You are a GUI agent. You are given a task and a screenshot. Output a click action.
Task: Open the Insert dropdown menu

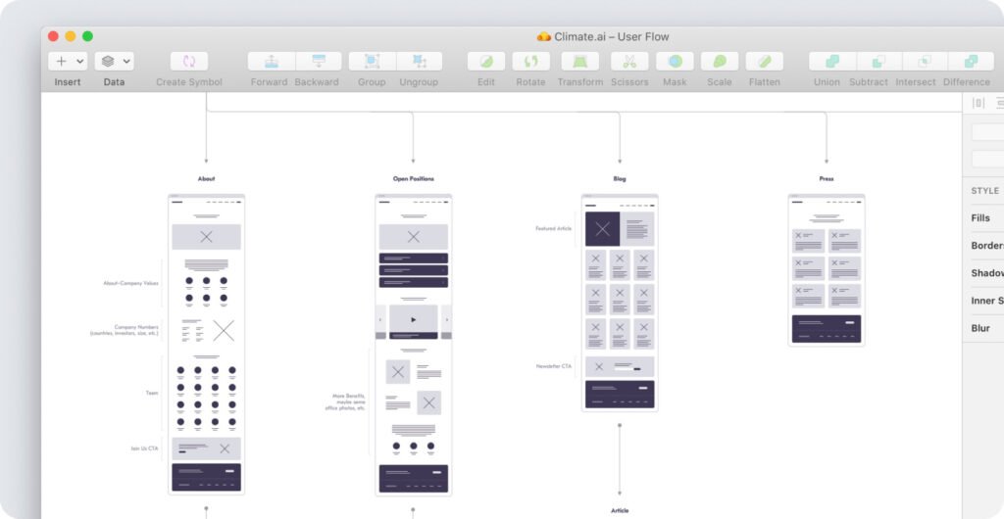tap(68, 61)
